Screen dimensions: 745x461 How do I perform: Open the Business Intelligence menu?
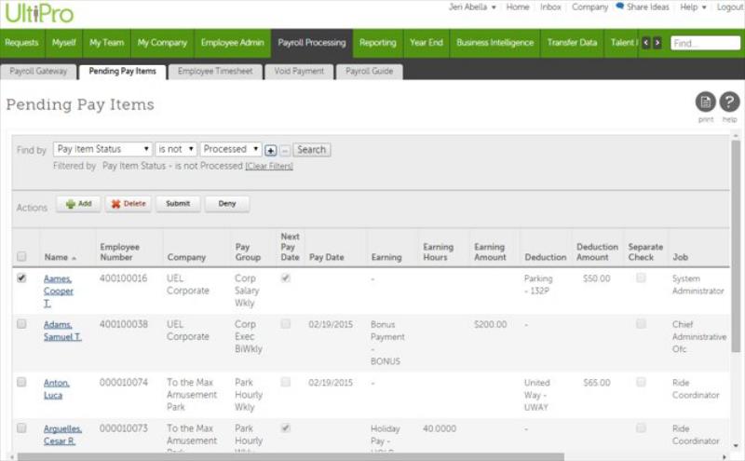(495, 43)
